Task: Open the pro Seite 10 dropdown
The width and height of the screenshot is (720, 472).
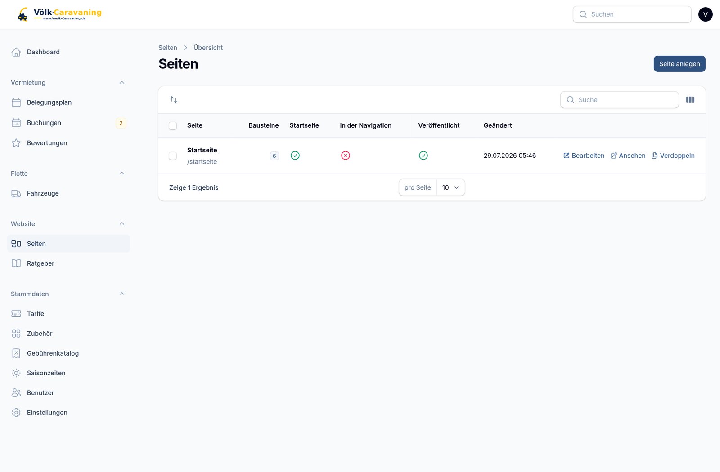Action: point(450,187)
